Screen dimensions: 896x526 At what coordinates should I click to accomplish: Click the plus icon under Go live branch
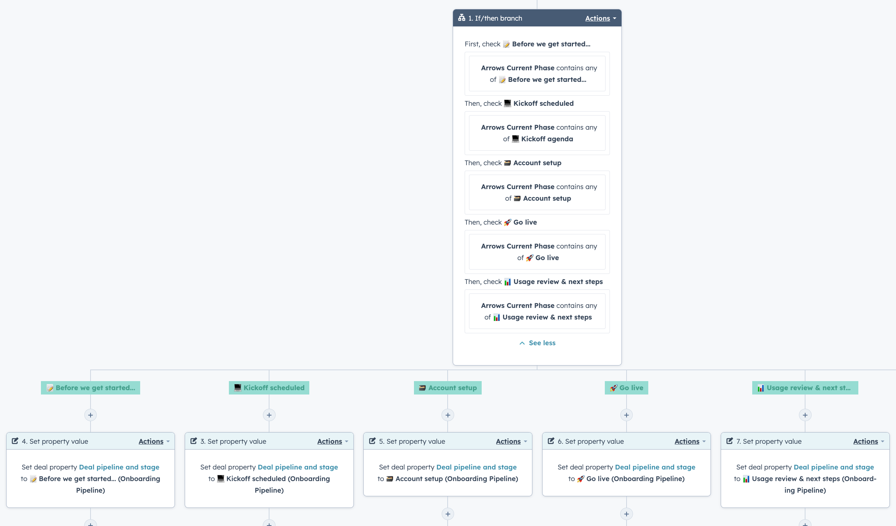point(626,415)
